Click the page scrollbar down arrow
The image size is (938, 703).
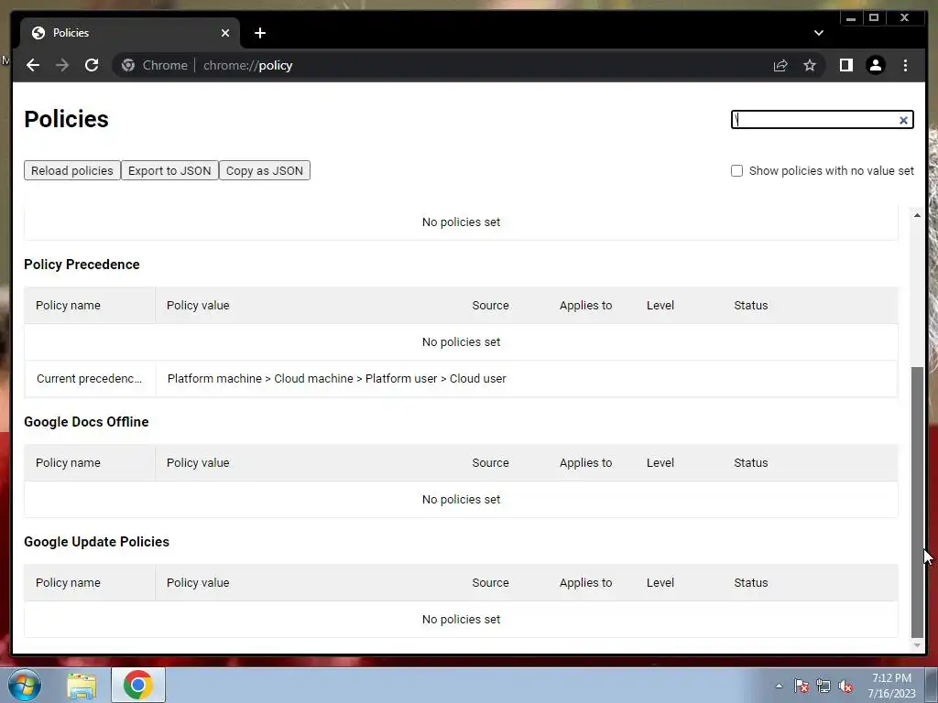coord(917,645)
